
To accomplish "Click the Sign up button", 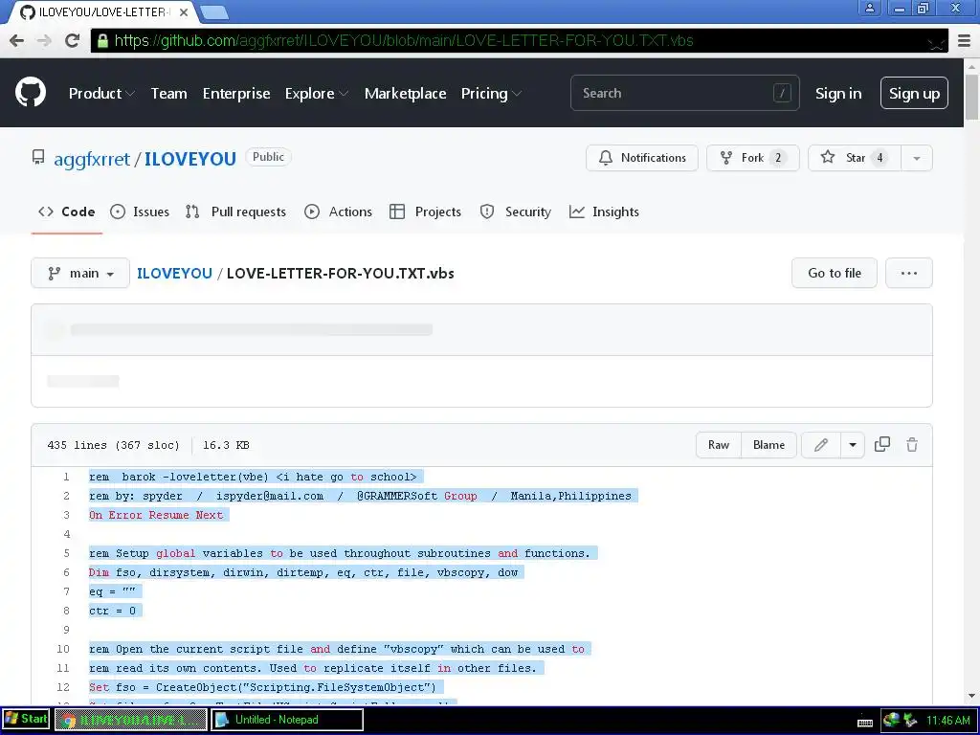I will click(x=914, y=93).
